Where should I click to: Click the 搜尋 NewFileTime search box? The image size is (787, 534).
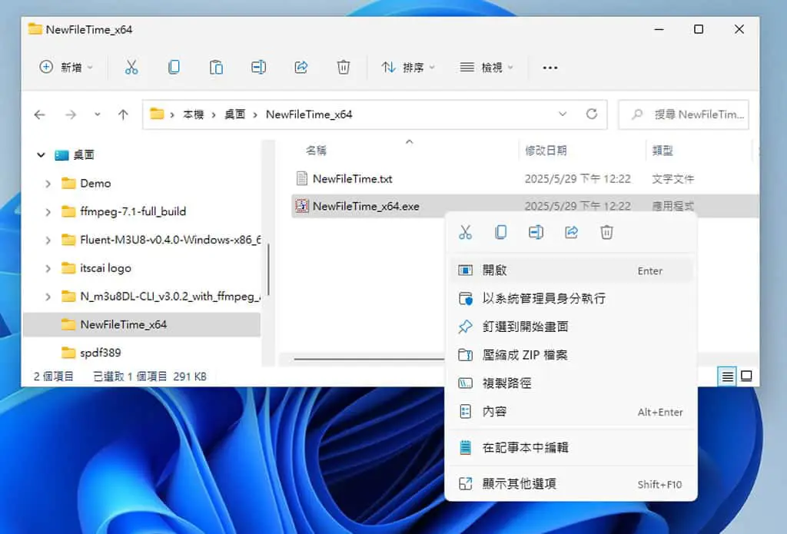coord(683,114)
